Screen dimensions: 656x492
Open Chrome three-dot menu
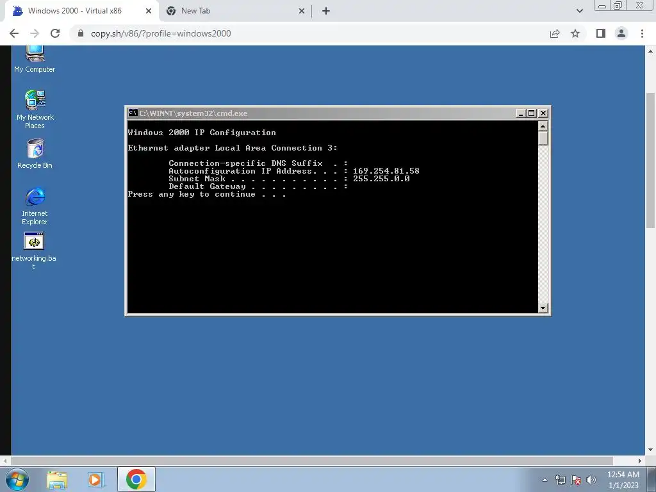pos(642,33)
